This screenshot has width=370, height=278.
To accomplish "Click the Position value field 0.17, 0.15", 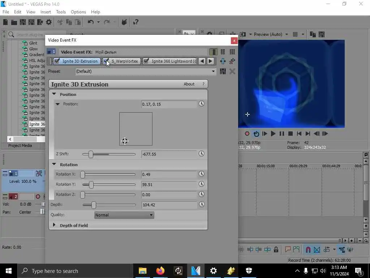I will pos(169,104).
